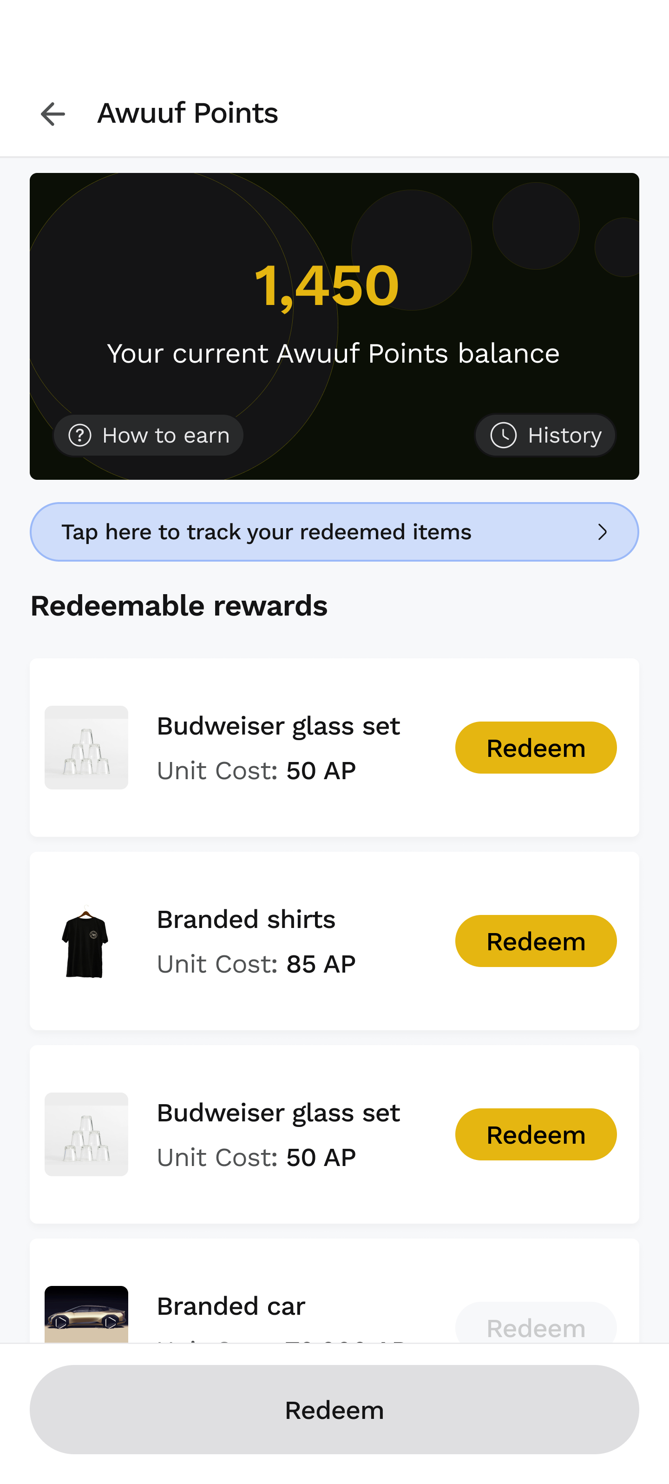Tap the Branded shirts t-shirt image
Image resolution: width=669 pixels, height=1484 pixels.
(x=86, y=941)
